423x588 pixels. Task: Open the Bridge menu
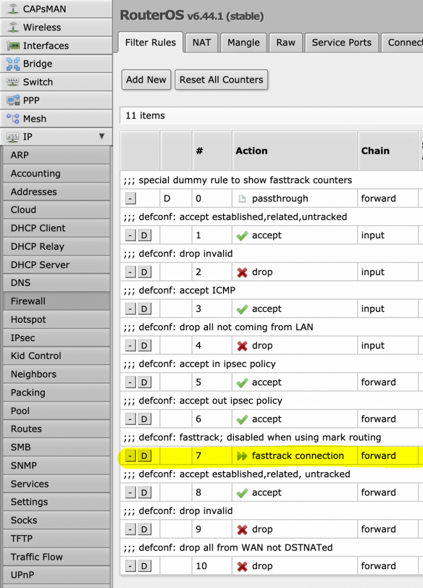click(x=56, y=64)
